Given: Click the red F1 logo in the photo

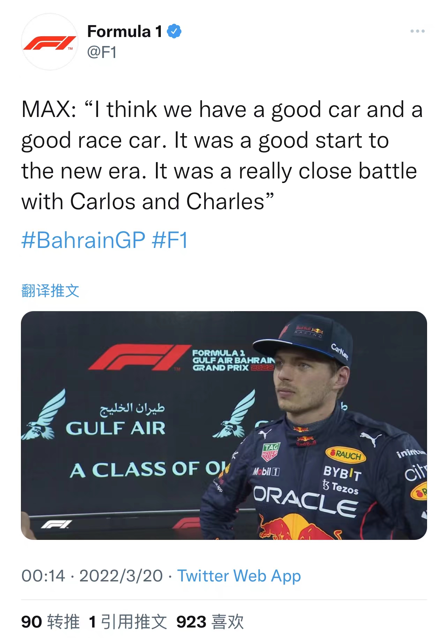Looking at the screenshot, I should tap(139, 357).
